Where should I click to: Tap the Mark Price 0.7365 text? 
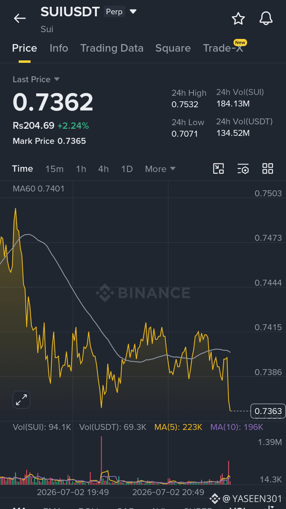[49, 141]
